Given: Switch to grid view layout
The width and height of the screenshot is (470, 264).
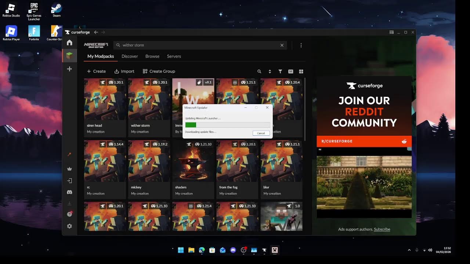Looking at the screenshot, I should coord(301,71).
